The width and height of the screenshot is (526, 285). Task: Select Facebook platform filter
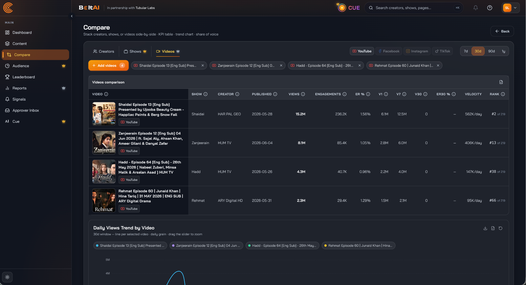click(389, 51)
